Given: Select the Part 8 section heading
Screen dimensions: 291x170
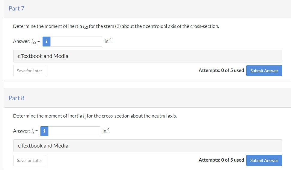Looking at the screenshot, I should coord(16,98).
